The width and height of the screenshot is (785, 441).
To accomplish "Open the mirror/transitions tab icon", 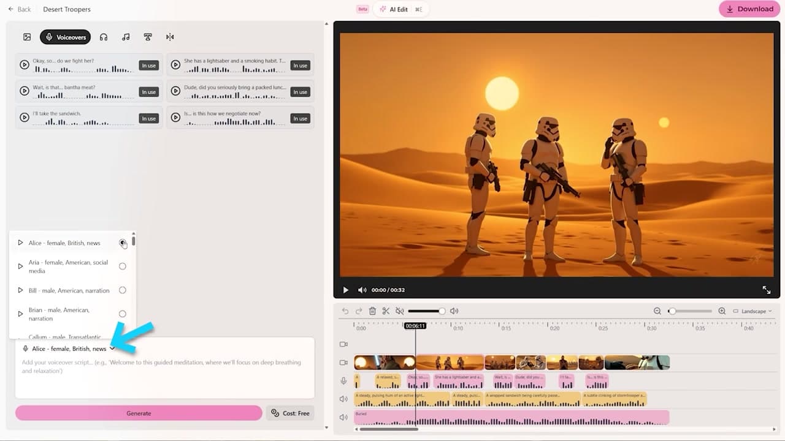I will click(x=170, y=37).
